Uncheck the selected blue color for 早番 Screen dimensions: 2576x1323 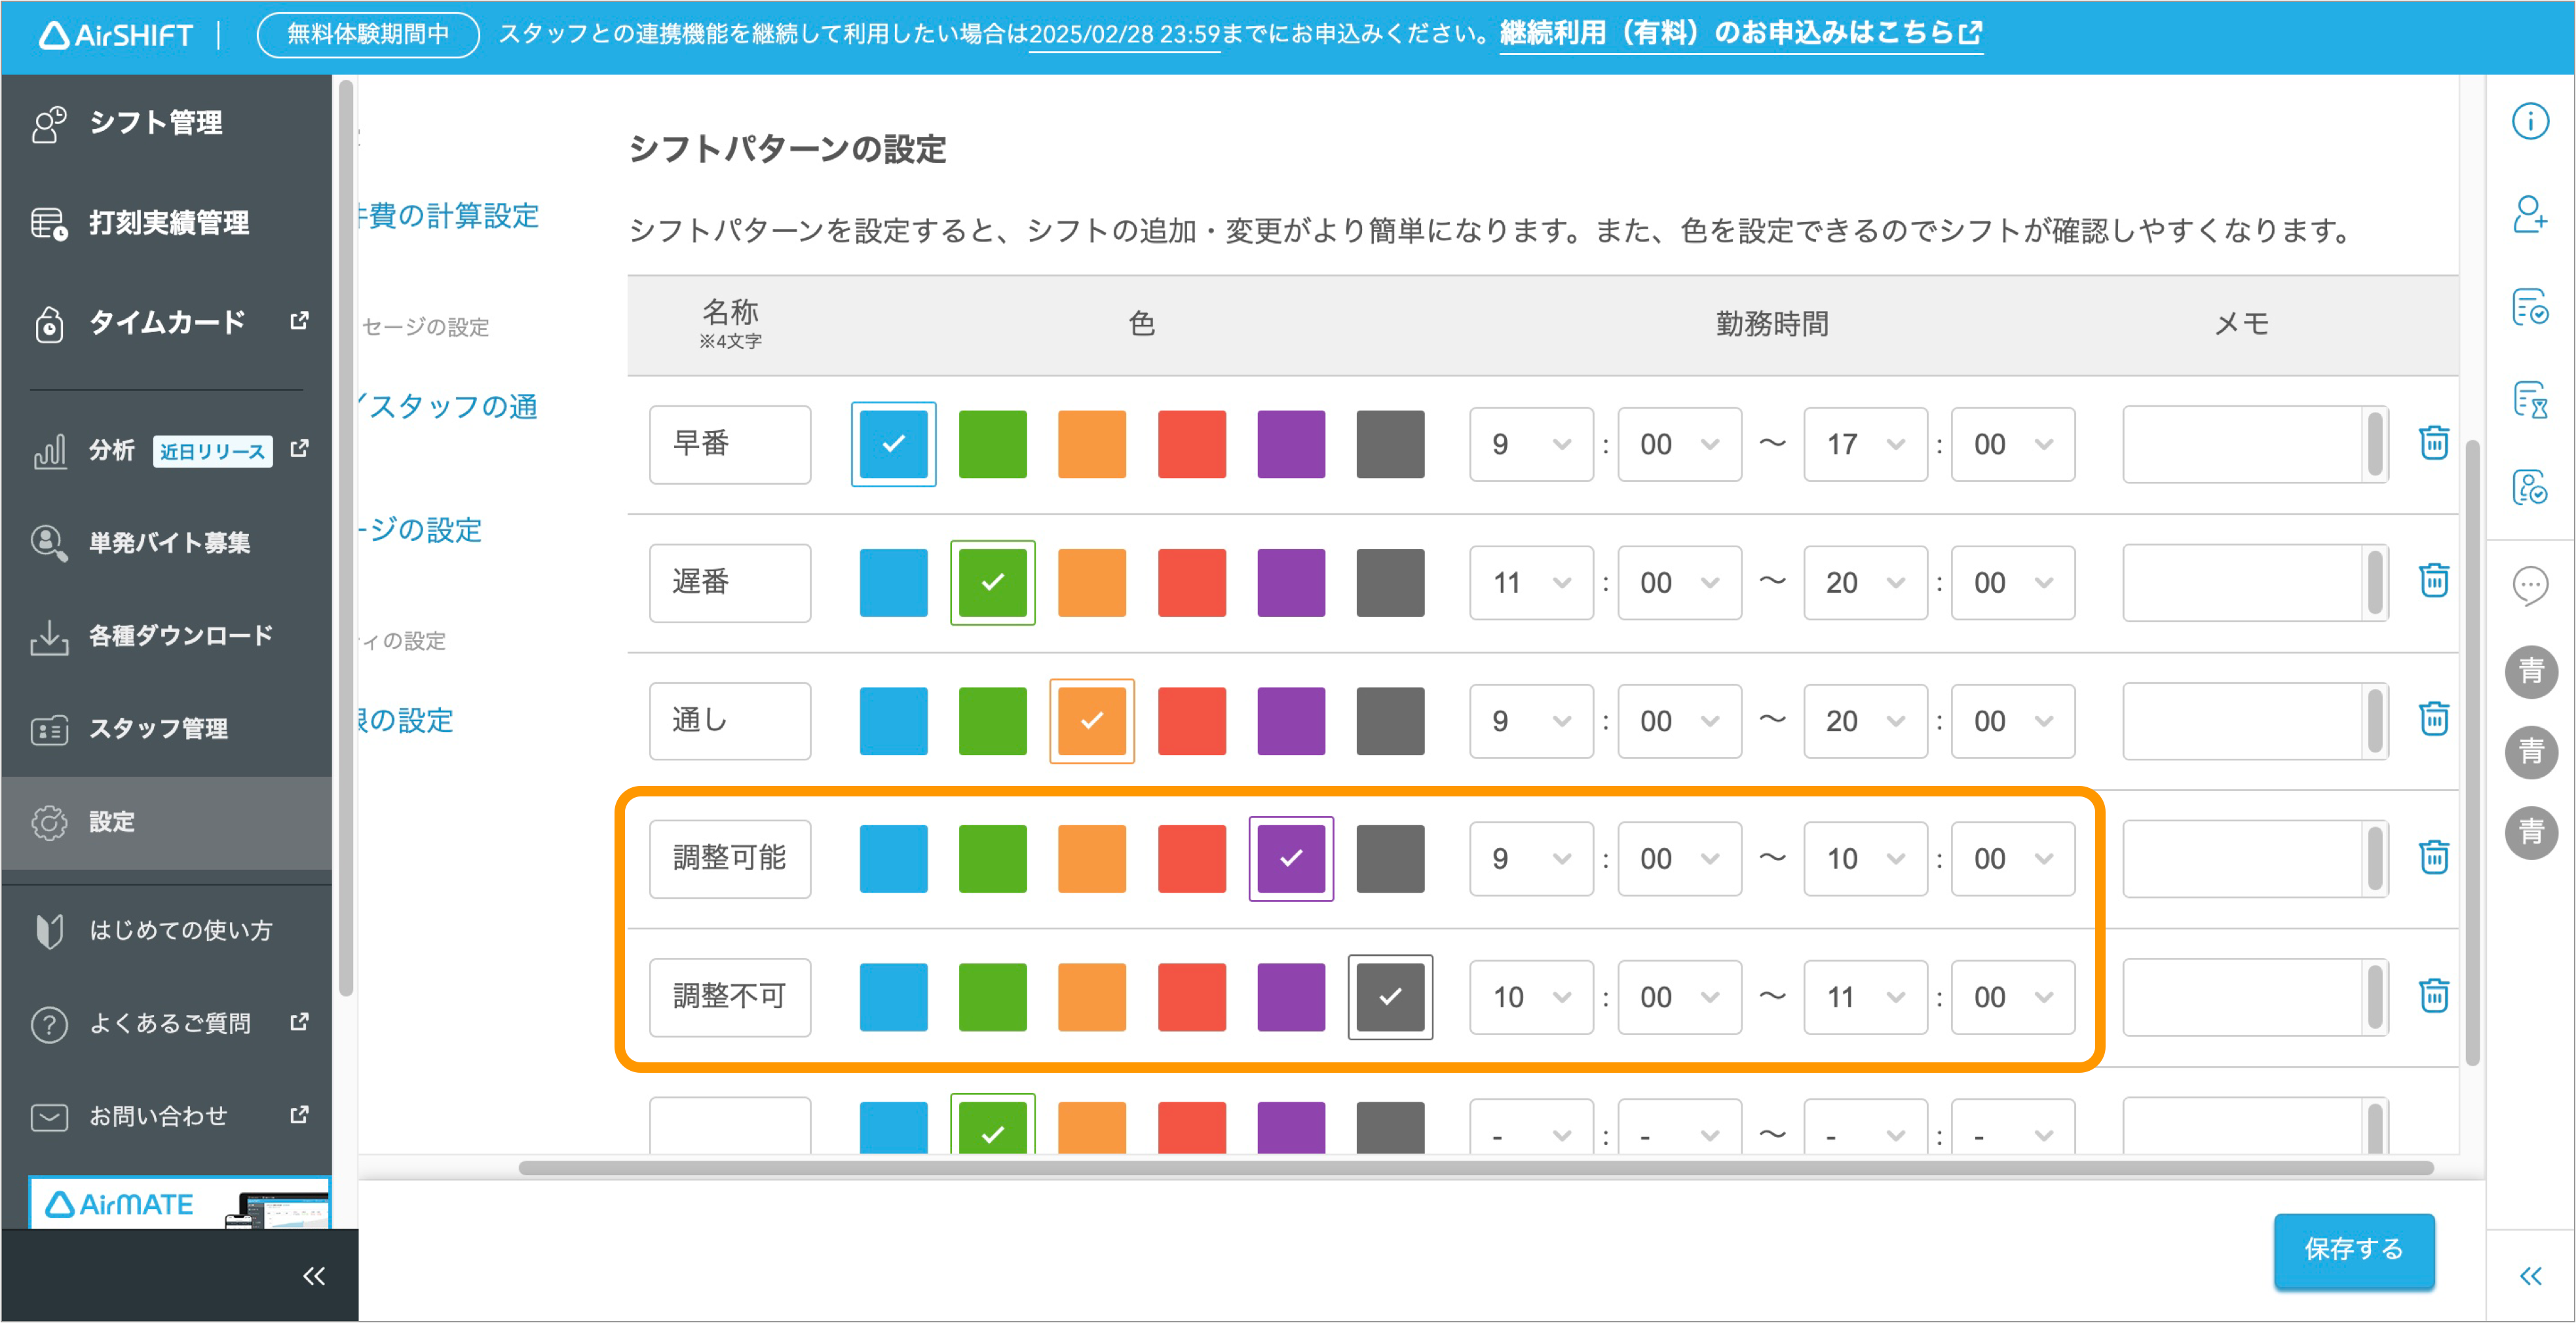893,444
